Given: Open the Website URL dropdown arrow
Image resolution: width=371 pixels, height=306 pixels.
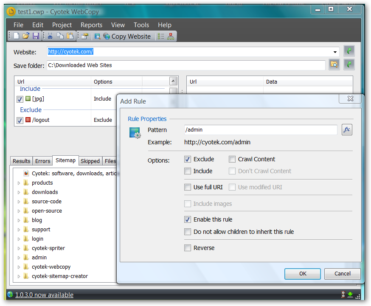Looking at the screenshot, I should coord(335,52).
